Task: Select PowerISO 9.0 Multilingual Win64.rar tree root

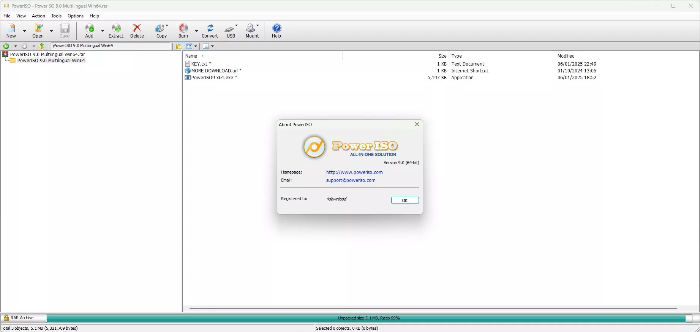Action: [47, 55]
